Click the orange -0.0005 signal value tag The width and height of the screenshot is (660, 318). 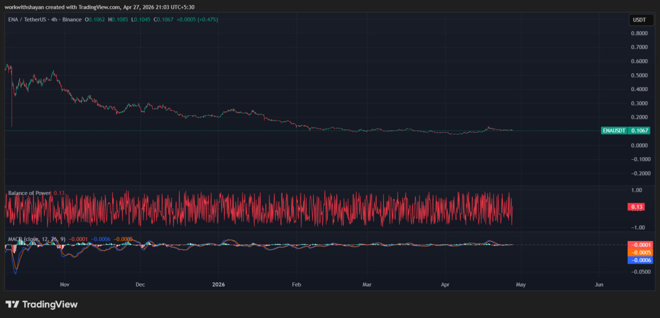click(x=639, y=253)
